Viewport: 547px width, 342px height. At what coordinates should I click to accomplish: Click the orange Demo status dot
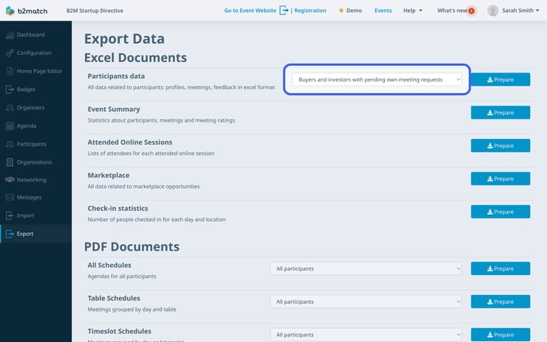click(x=341, y=11)
